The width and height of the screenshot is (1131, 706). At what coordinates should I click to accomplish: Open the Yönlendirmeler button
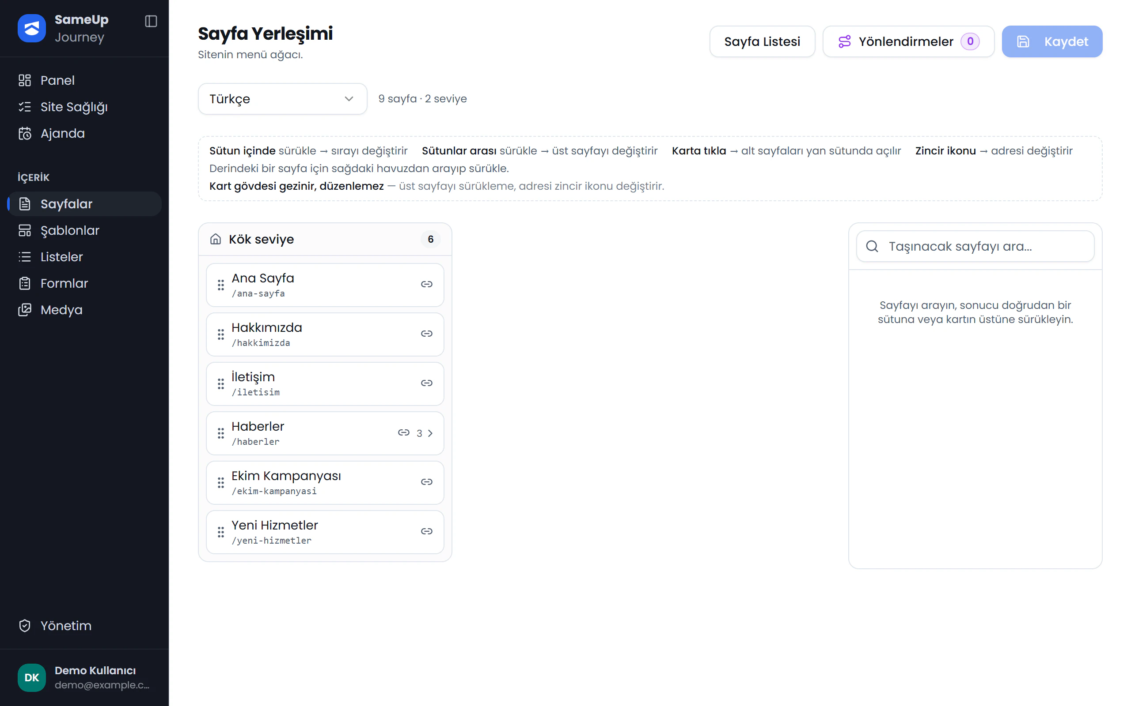pos(908,41)
